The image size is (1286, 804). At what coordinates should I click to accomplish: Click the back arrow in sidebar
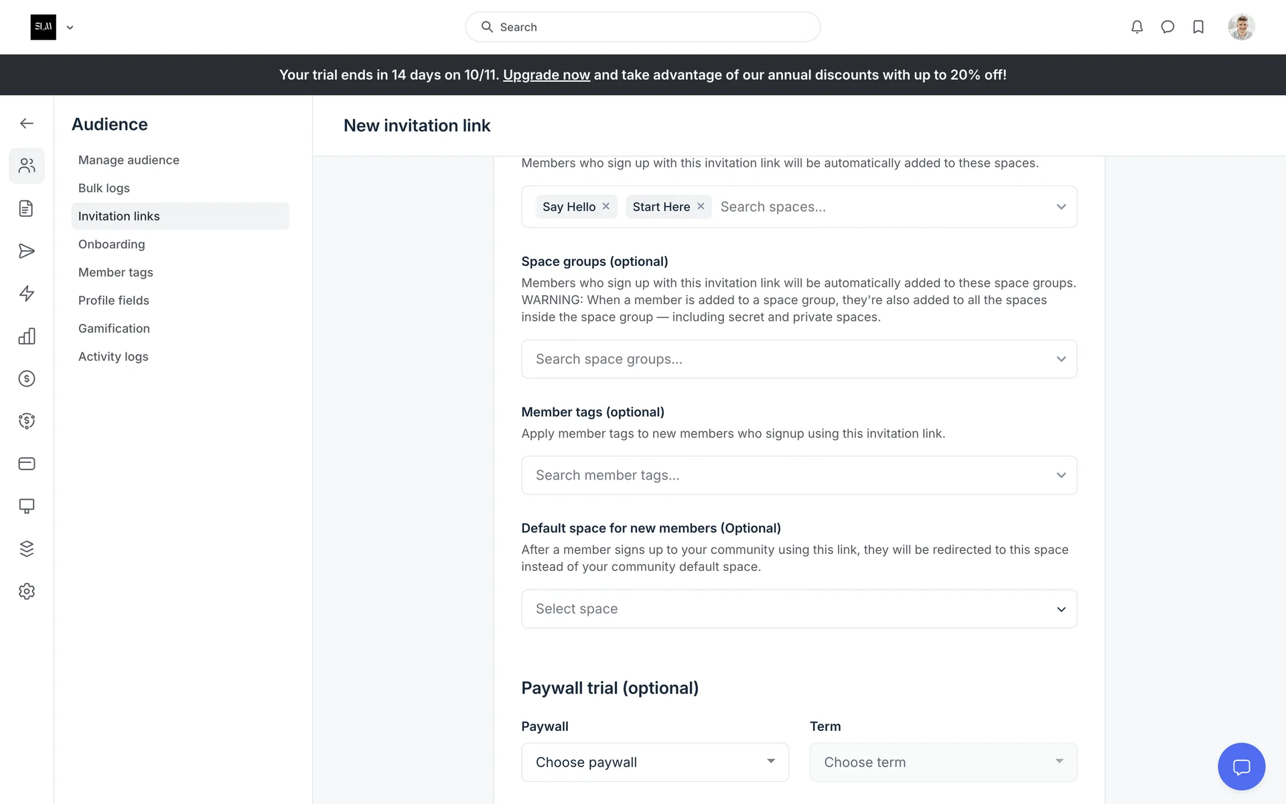(x=27, y=123)
